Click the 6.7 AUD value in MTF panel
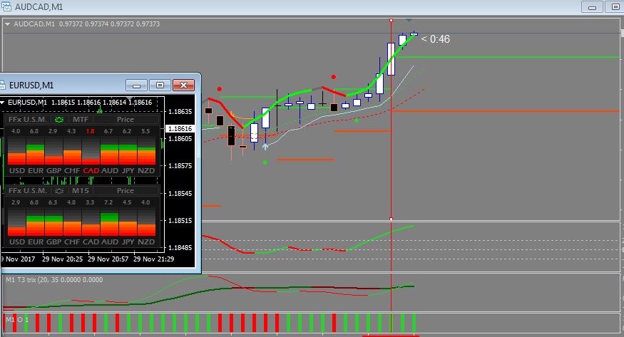624x337 pixels. tap(108, 131)
